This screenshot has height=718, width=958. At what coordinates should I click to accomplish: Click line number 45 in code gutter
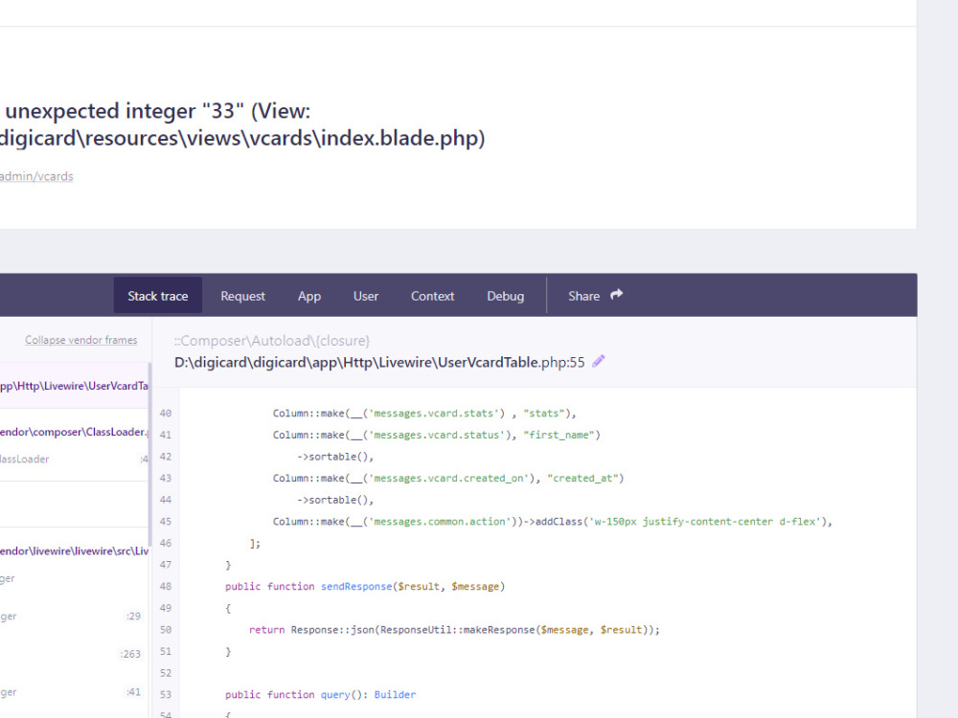166,522
